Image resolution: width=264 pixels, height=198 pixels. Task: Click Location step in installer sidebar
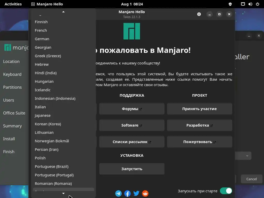pyautogui.click(x=11, y=61)
